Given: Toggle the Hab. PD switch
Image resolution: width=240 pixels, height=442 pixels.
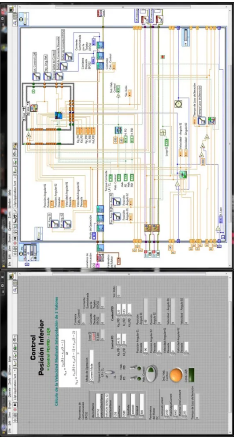Looking at the screenshot, I should [134, 378].
